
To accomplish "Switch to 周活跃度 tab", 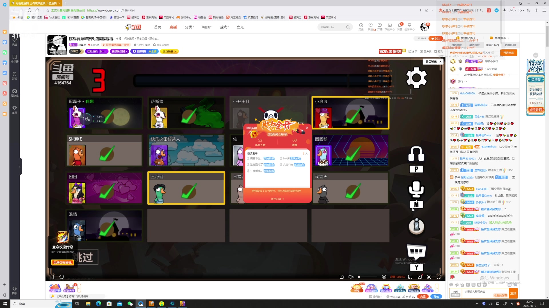I will [x=474, y=45].
